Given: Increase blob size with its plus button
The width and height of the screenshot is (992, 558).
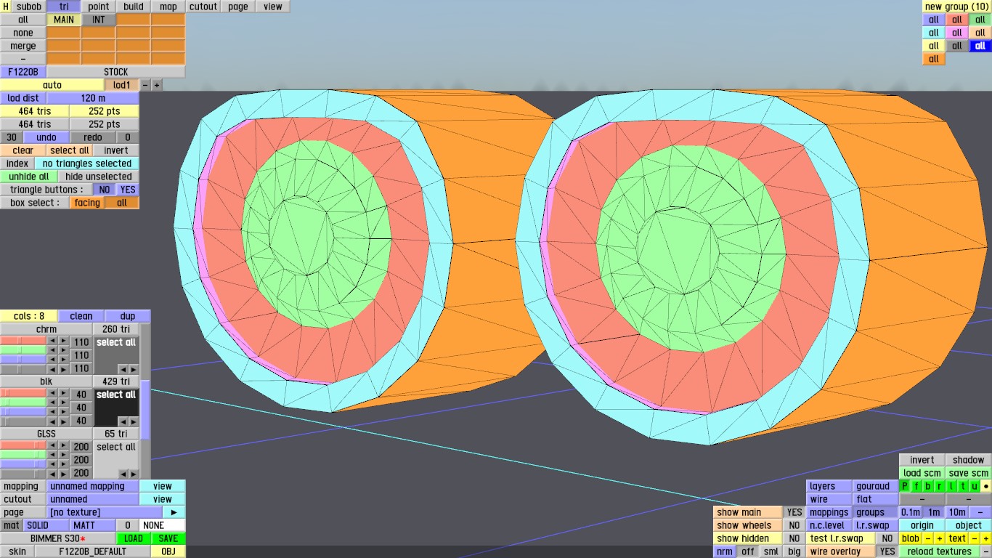Looking at the screenshot, I should pos(940,538).
